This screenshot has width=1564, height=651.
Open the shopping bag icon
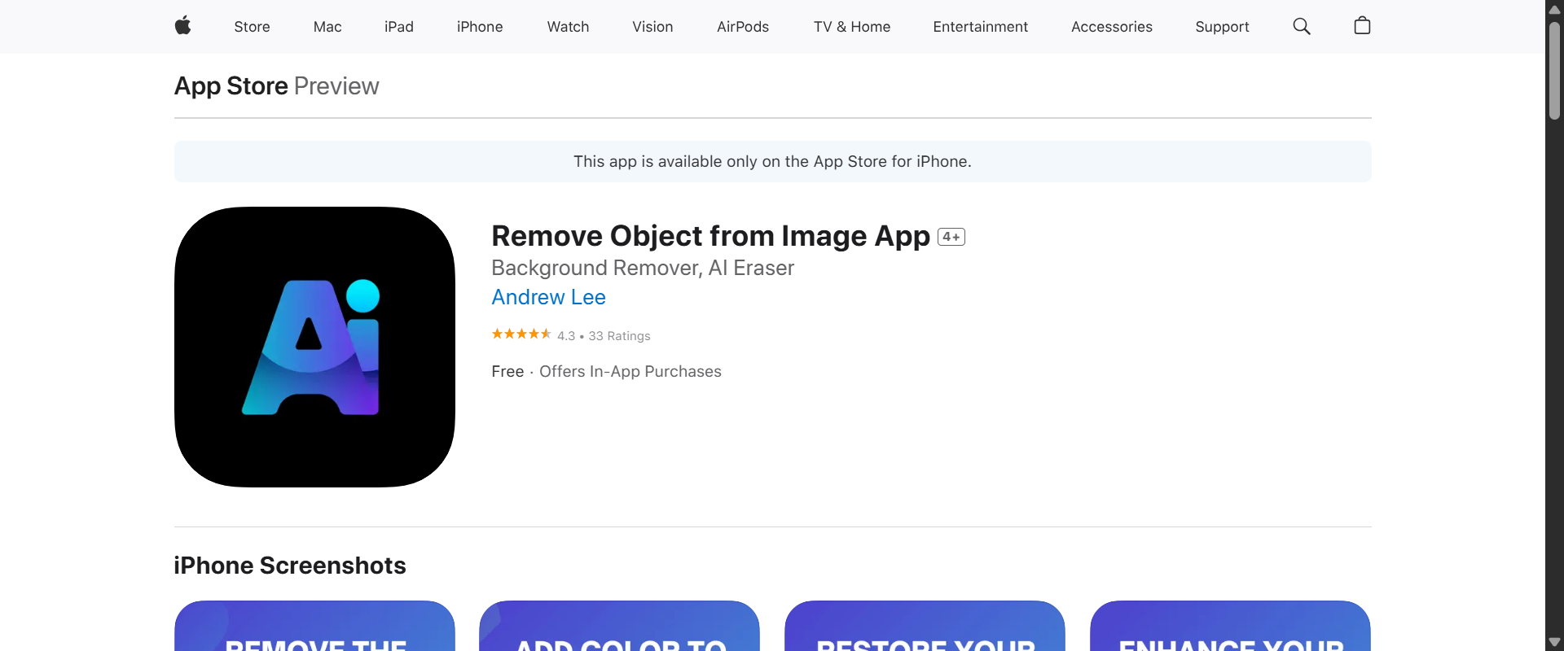[x=1362, y=26]
